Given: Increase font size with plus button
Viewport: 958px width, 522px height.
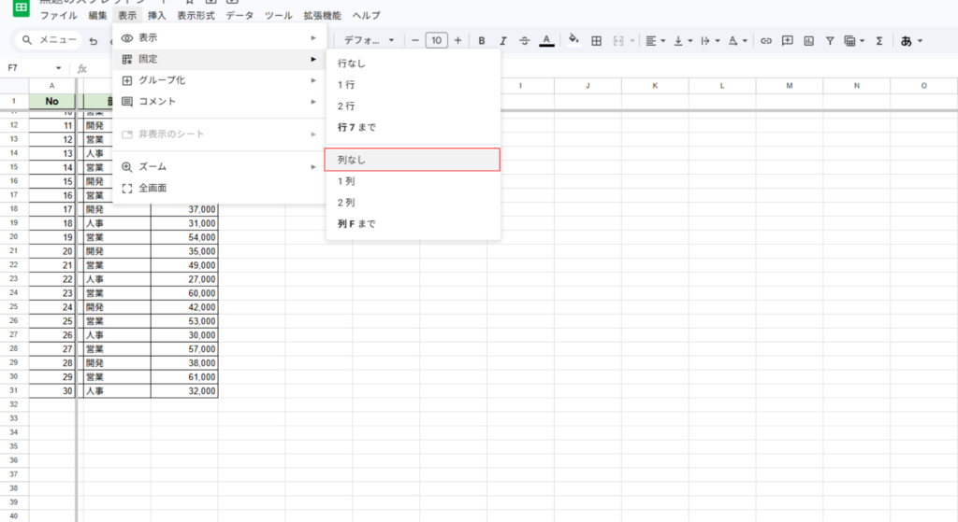Looking at the screenshot, I should point(457,40).
